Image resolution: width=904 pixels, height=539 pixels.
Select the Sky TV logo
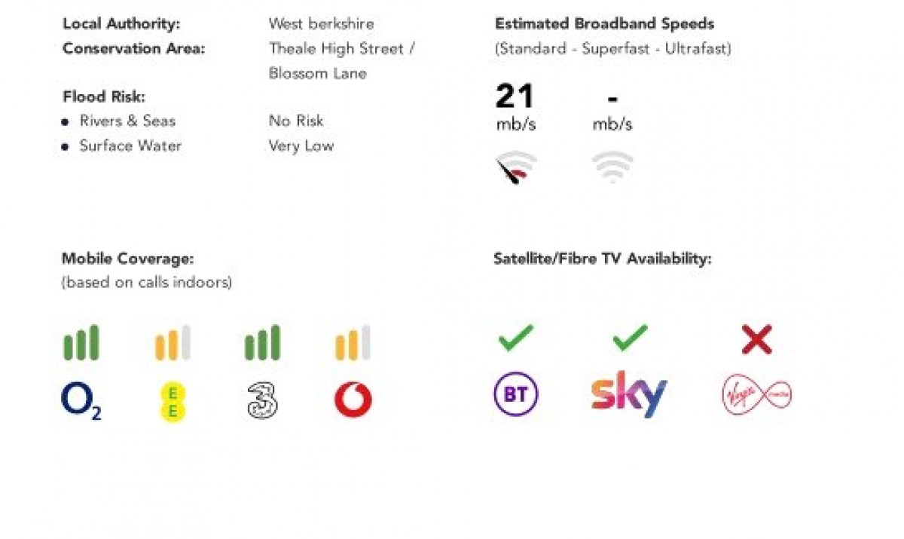click(x=629, y=394)
